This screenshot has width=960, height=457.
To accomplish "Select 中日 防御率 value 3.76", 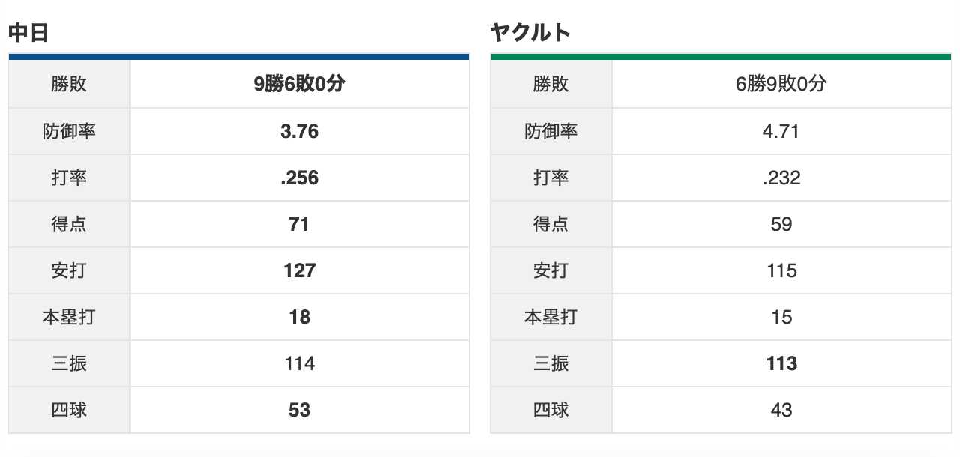I will 299,131.
